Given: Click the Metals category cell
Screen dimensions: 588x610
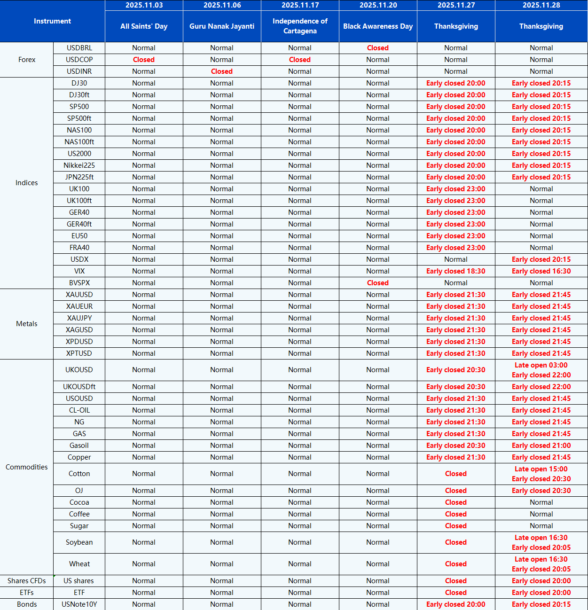Looking at the screenshot, I should click(x=27, y=324).
